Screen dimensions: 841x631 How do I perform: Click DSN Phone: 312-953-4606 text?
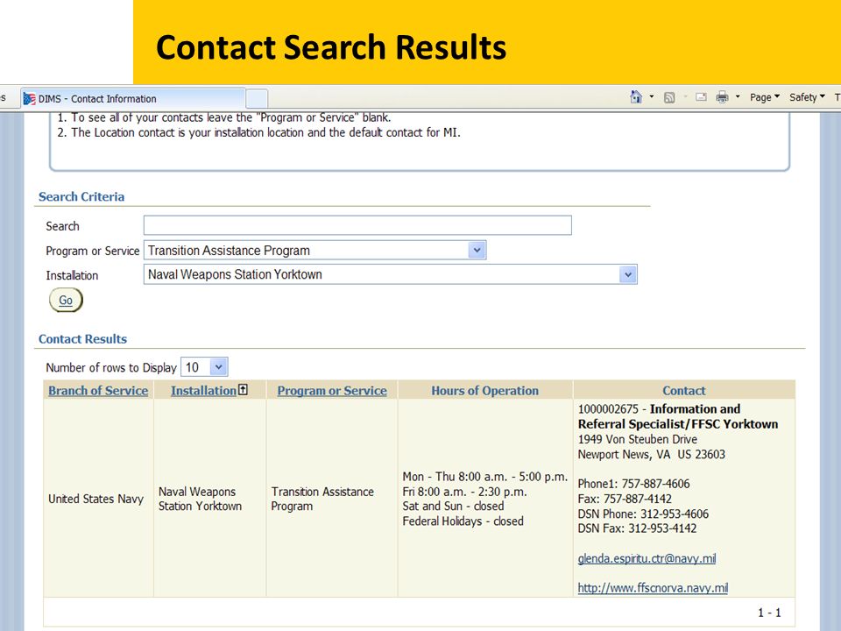(x=643, y=514)
